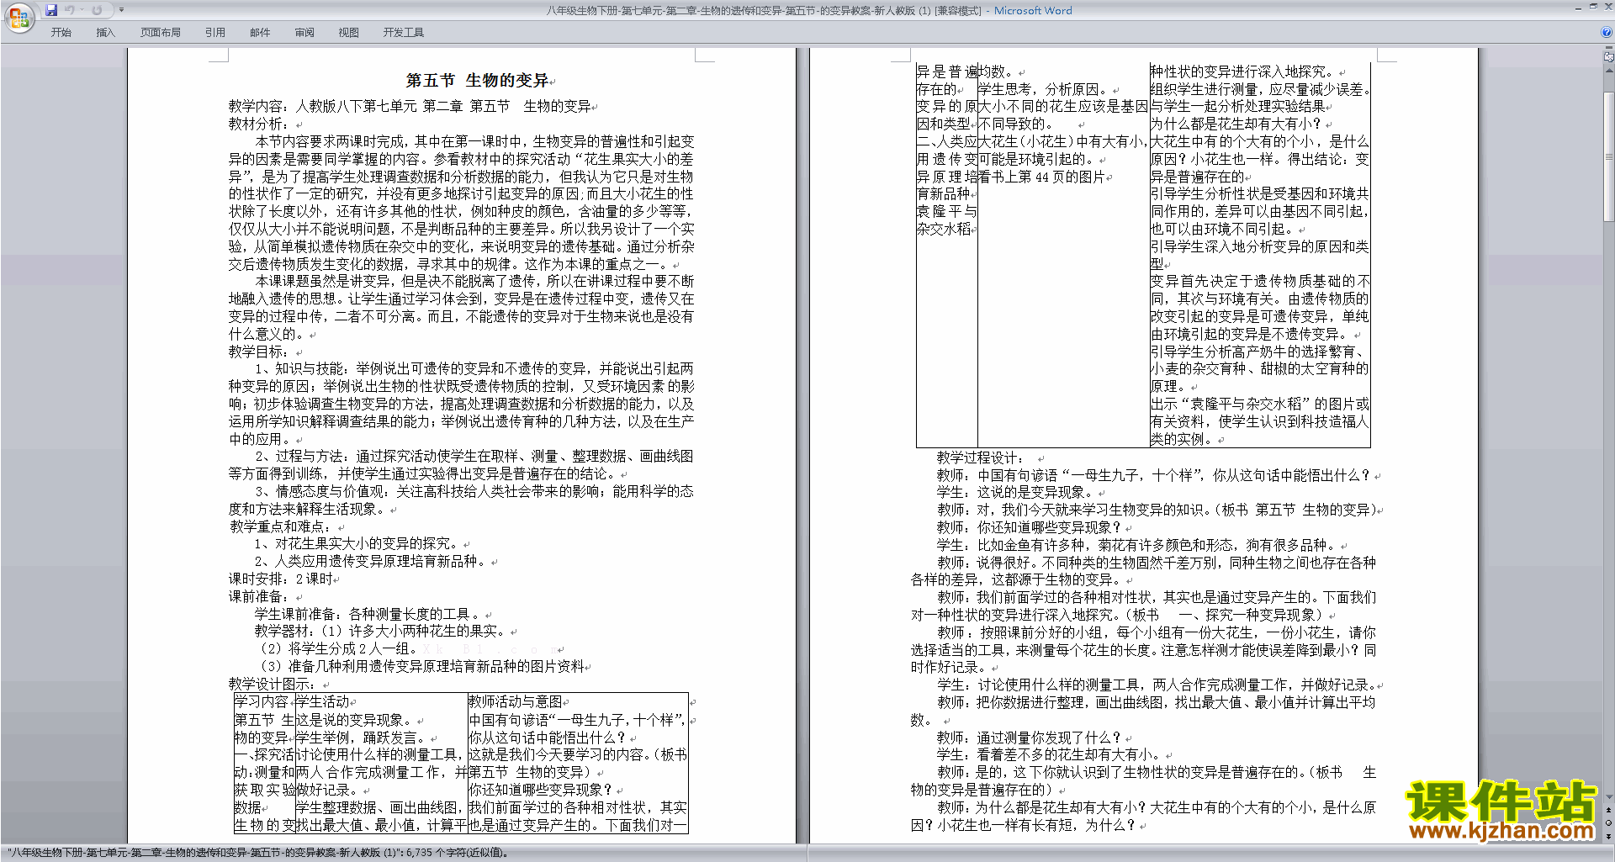Toggle ruler icon above vertical scrollbar
This screenshot has height=862, width=1615.
1609,58
